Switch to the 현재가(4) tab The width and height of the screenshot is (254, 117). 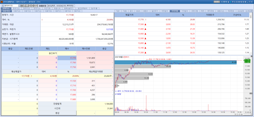coord(37,9)
